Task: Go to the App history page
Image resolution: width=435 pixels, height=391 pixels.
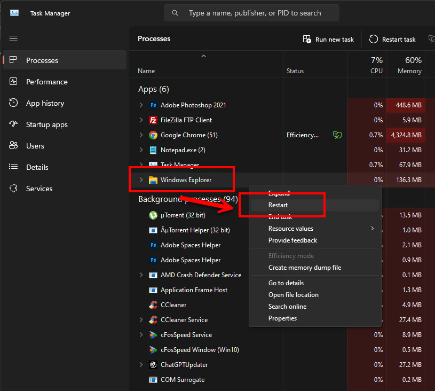Action: click(x=65, y=103)
